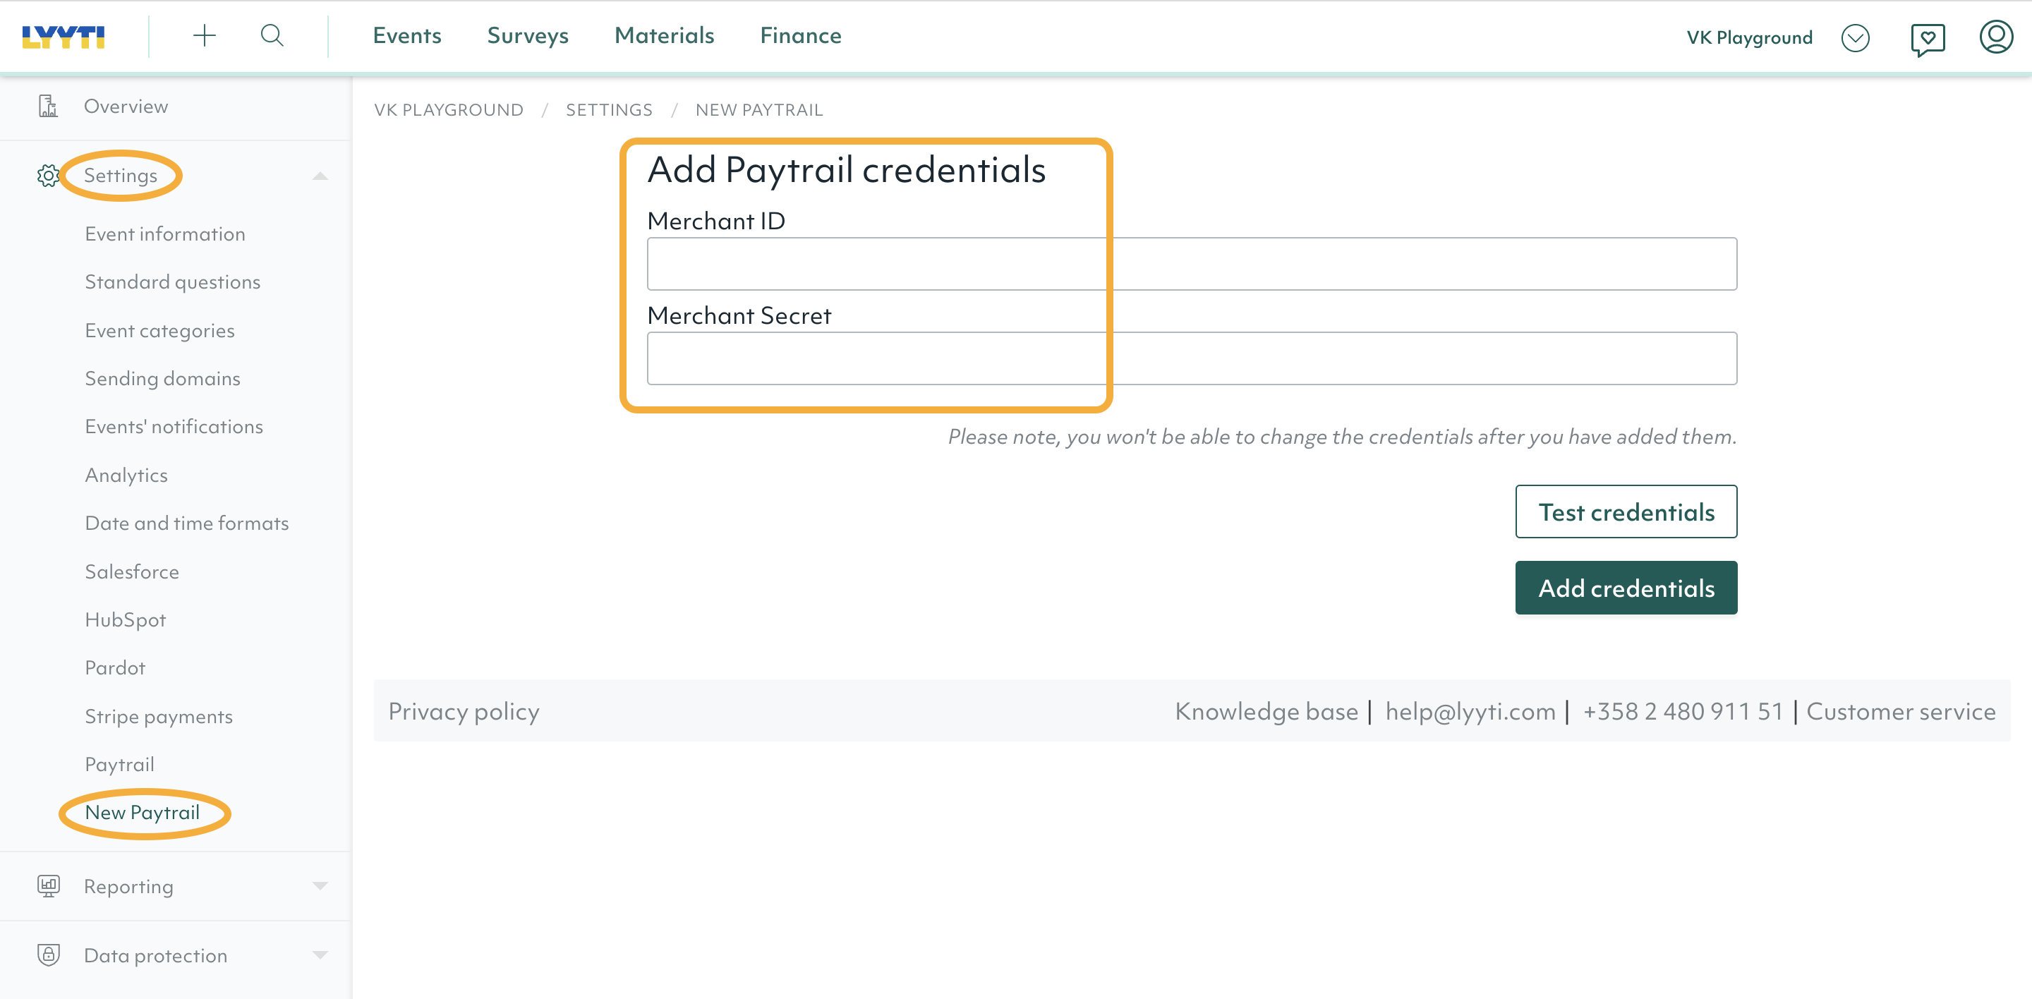Screen dimensions: 2032x999
Task: Expand the VK Playground organization dropdown
Action: click(x=1856, y=38)
